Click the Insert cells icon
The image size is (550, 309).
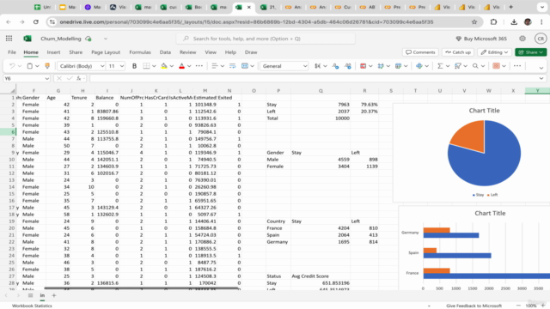coord(419,66)
